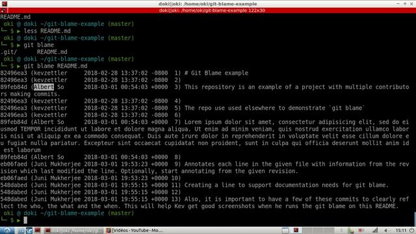Click the red terminal pane titlebar
Screen dimensions: 416x234
tap(212, 10)
